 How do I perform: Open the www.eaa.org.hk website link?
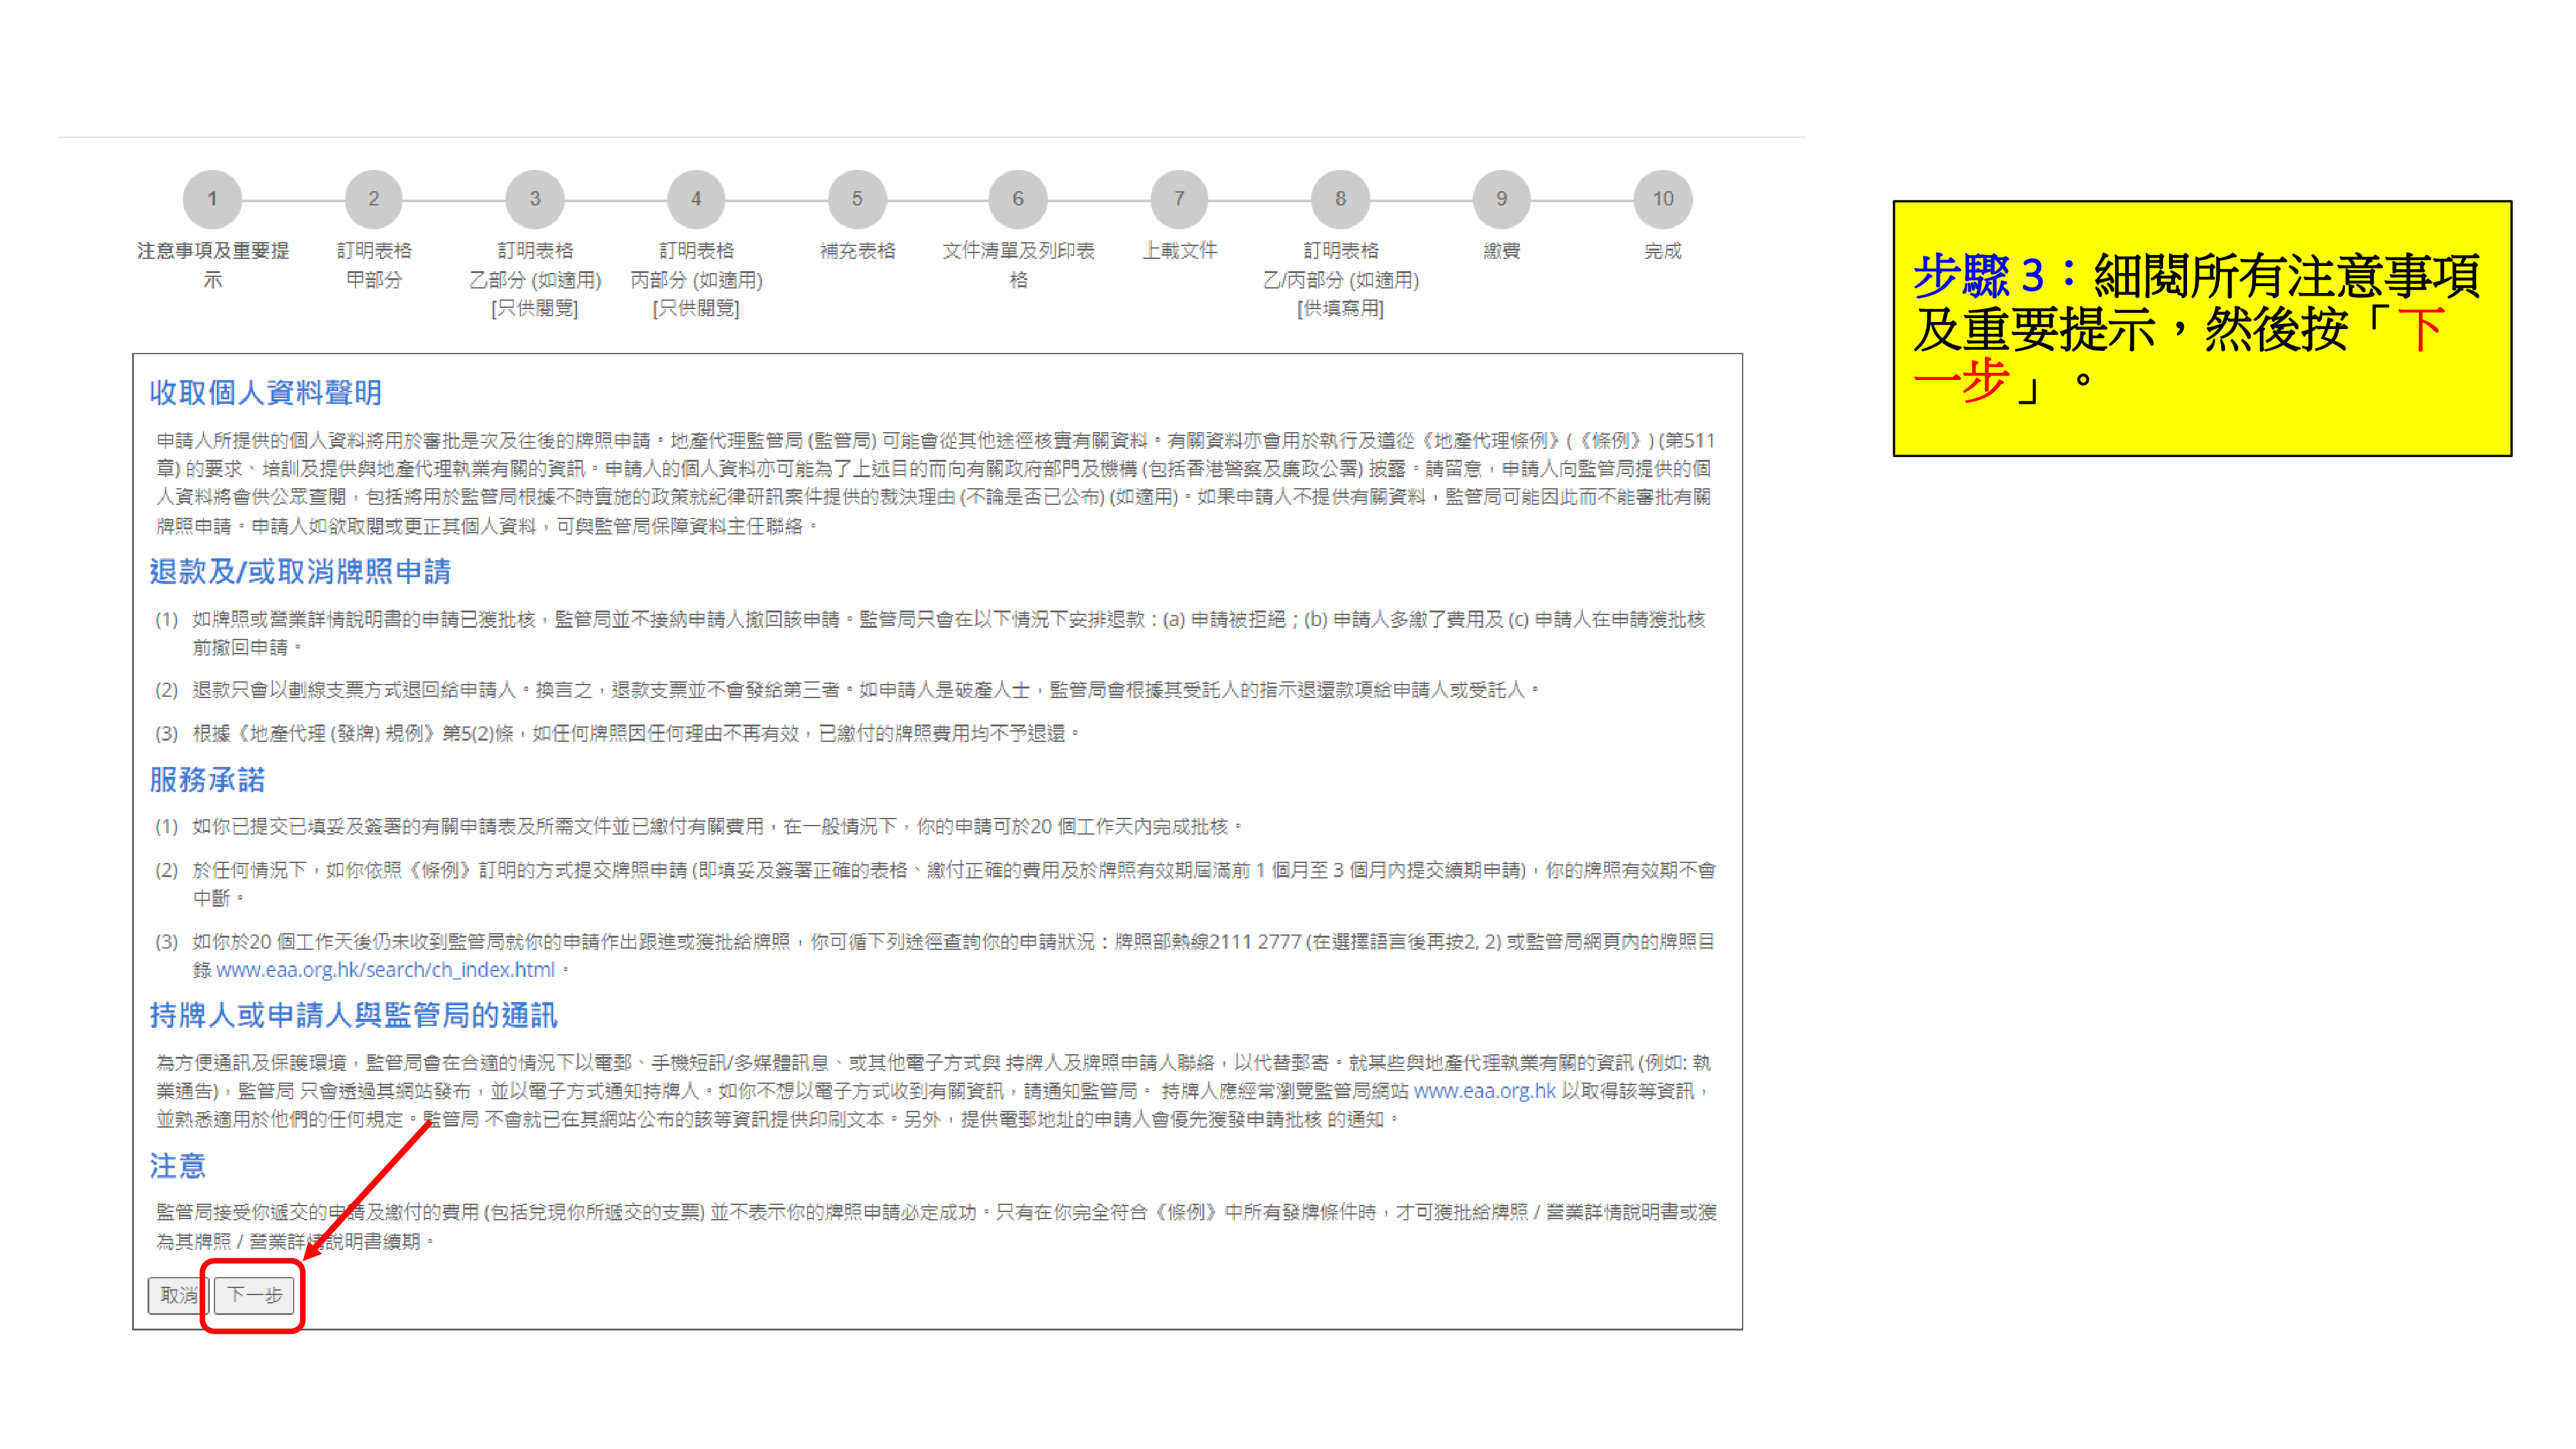(1484, 1091)
